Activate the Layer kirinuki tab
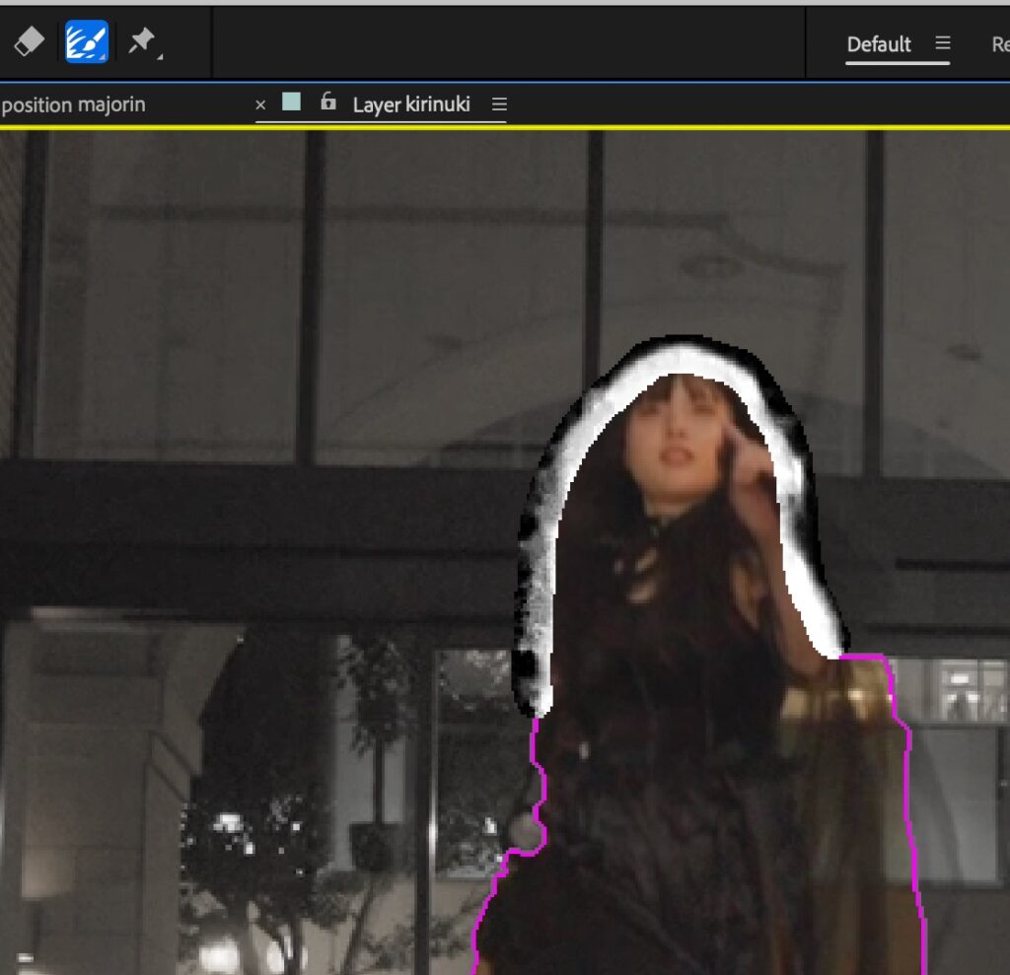The width and height of the screenshot is (1010, 975). coord(411,104)
